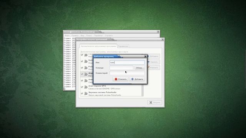Open the Терминал menu in the terminal
This screenshot has height=138, width=246.
[98, 36]
